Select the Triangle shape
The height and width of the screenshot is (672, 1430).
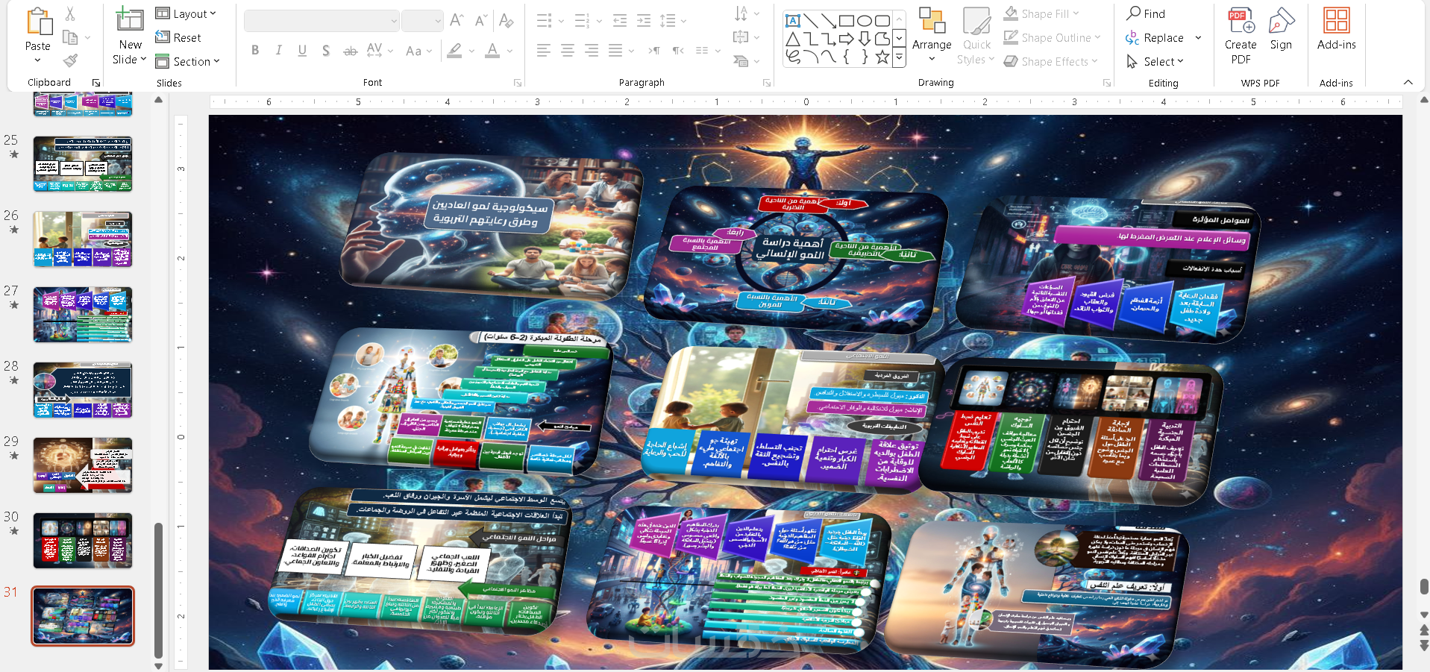pos(793,39)
